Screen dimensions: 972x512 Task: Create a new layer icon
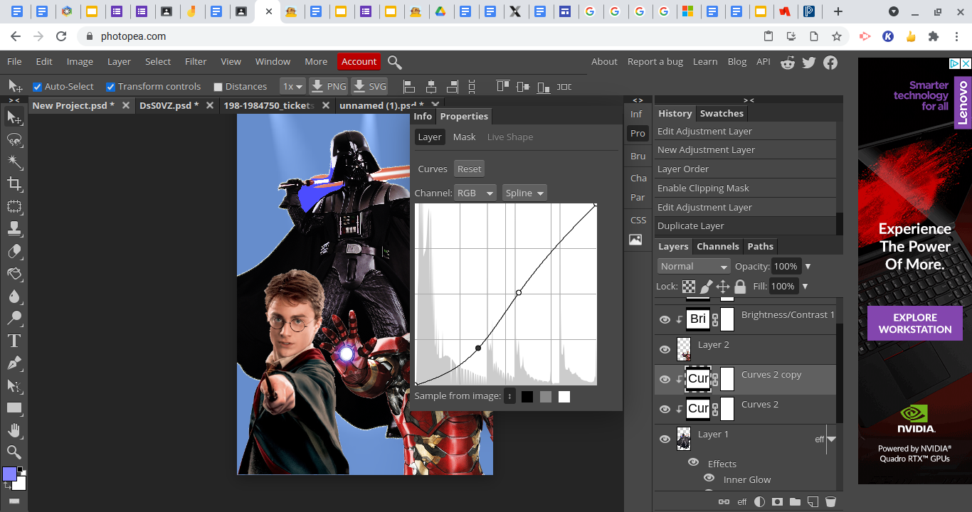[x=813, y=501]
